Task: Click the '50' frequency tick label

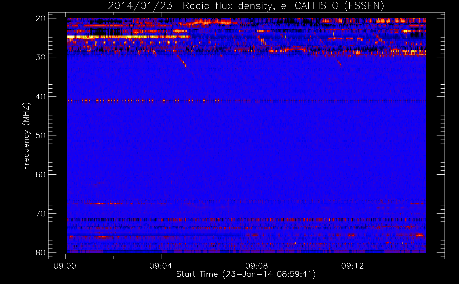Action: tap(41, 135)
